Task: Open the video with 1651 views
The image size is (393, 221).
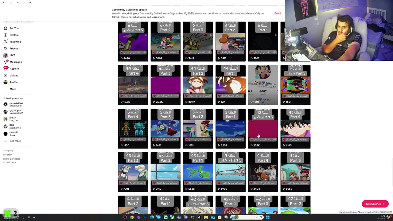Action: click(198, 129)
